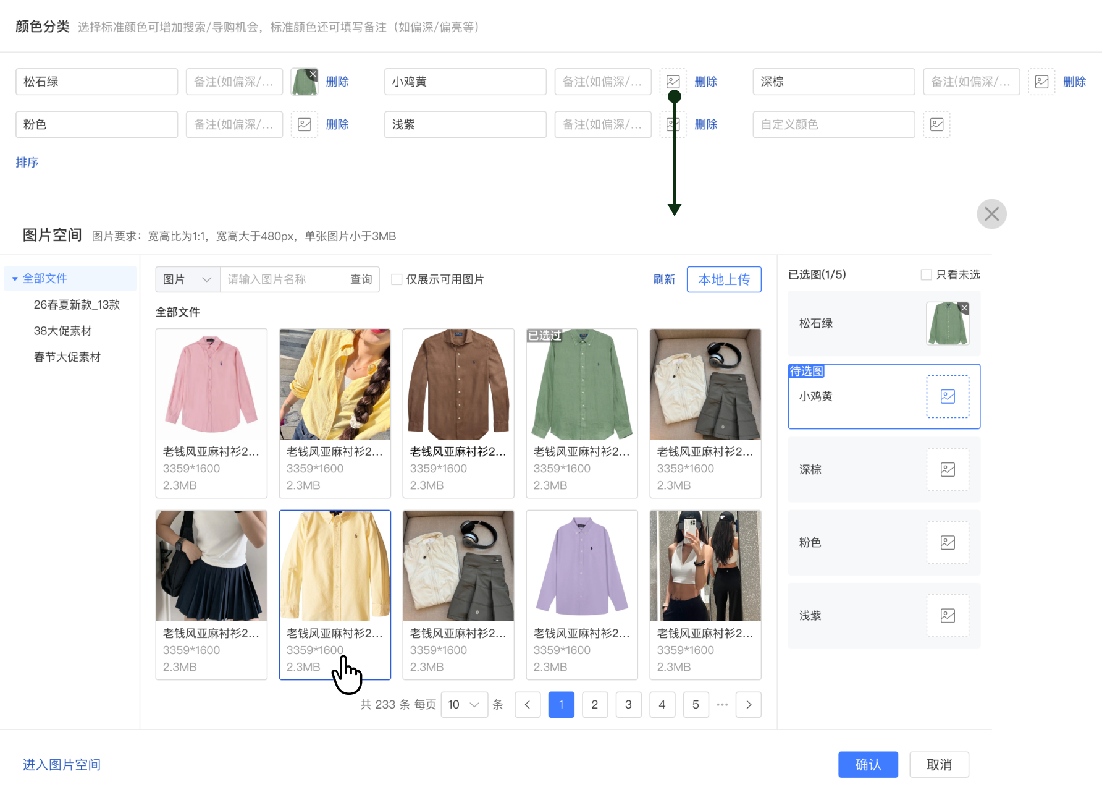Click the 松石绿 color name field
1102x800 pixels.
point(97,82)
